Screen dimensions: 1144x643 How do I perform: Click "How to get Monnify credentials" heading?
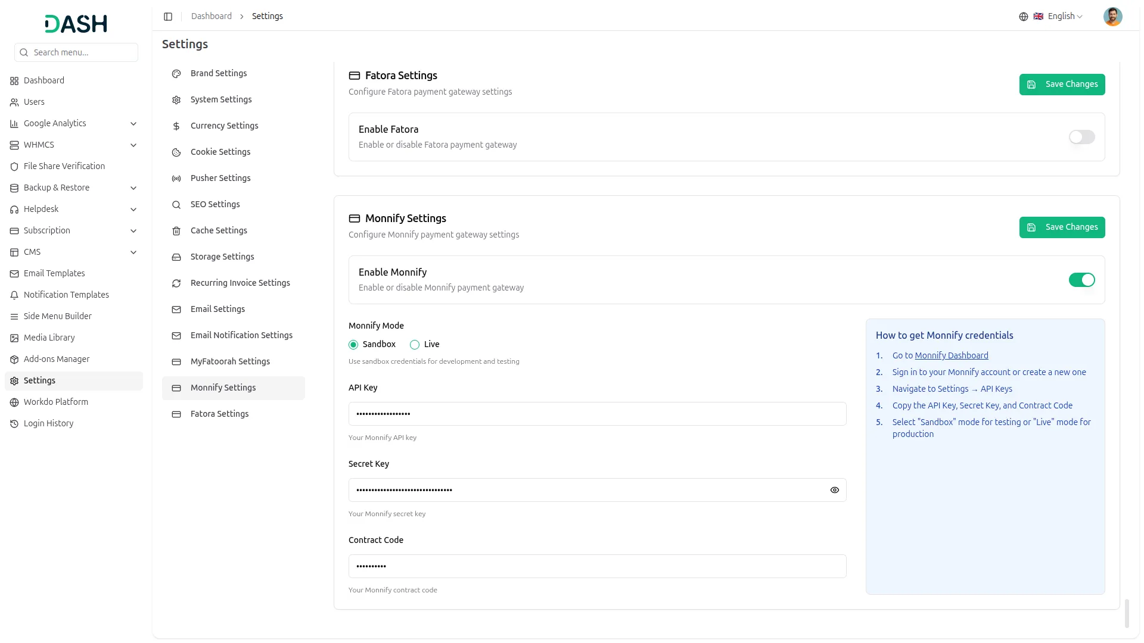(x=944, y=335)
